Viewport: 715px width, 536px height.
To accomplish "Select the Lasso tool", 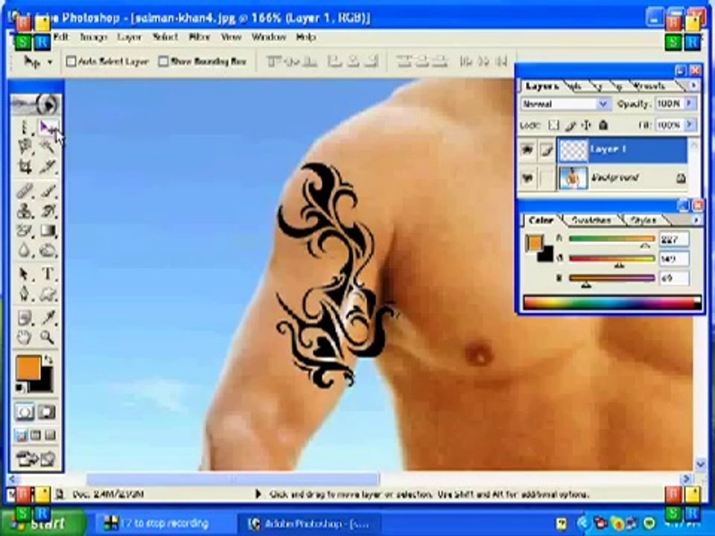I will click(25, 147).
